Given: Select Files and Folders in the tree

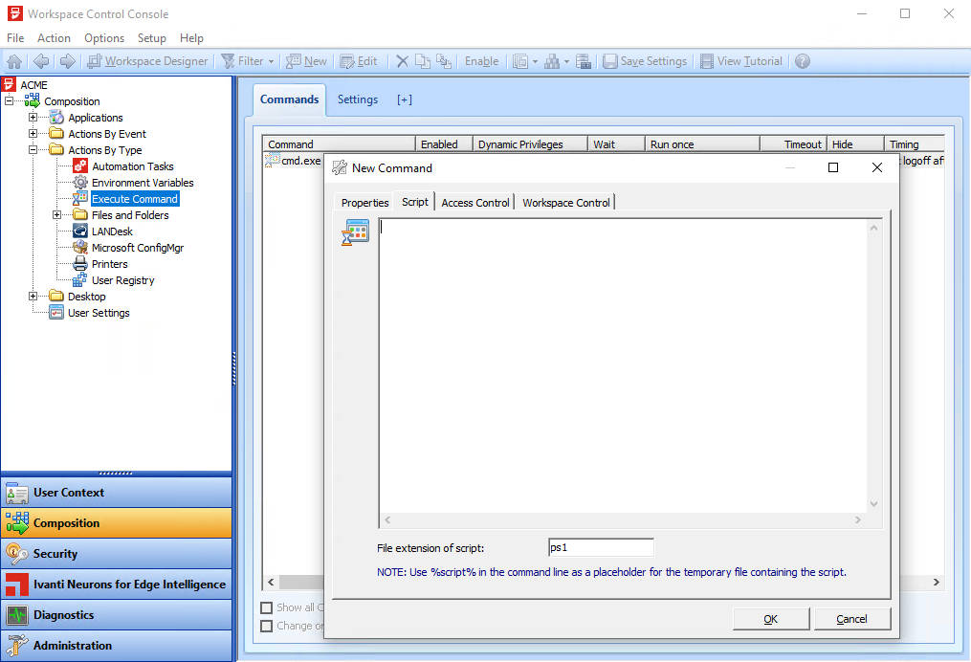Looking at the screenshot, I should (130, 215).
